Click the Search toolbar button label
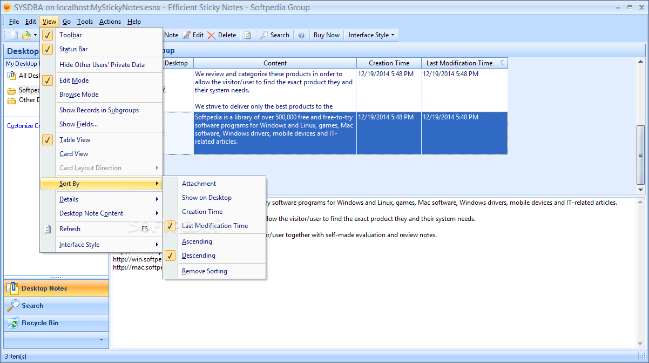 coord(280,35)
